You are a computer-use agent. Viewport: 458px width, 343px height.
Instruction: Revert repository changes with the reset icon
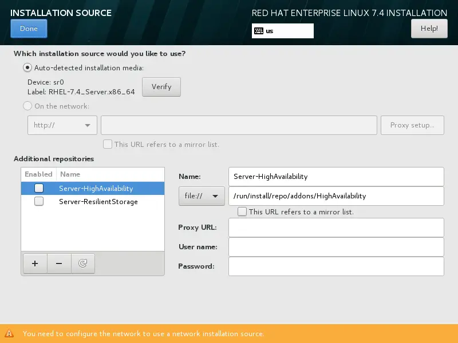point(83,264)
